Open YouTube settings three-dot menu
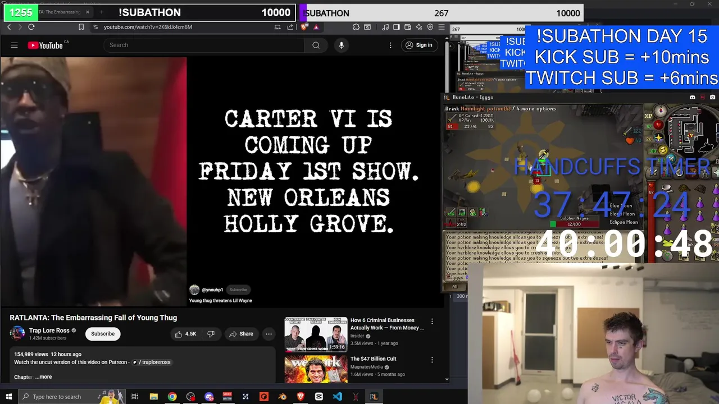Viewport: 719px width, 404px height. pyautogui.click(x=390, y=45)
